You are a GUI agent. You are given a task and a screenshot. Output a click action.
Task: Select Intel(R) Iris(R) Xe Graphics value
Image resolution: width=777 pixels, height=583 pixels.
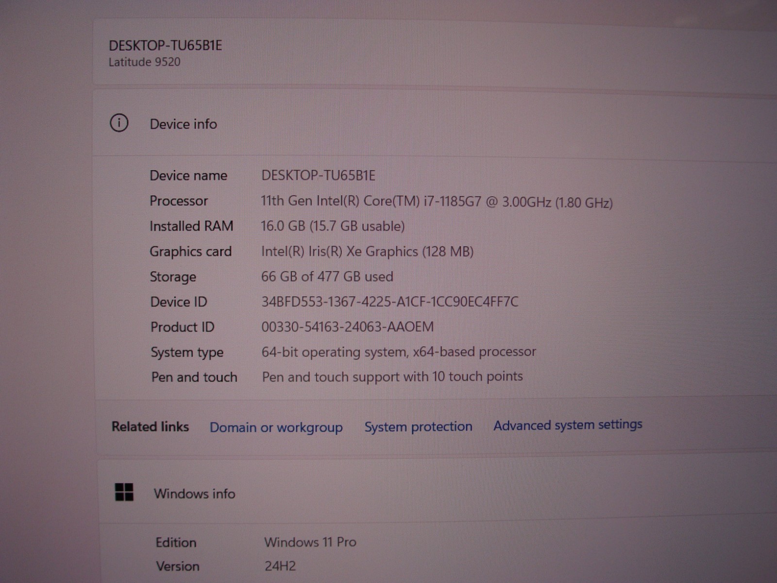click(367, 251)
